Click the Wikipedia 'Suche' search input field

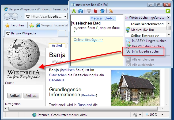click(23, 90)
